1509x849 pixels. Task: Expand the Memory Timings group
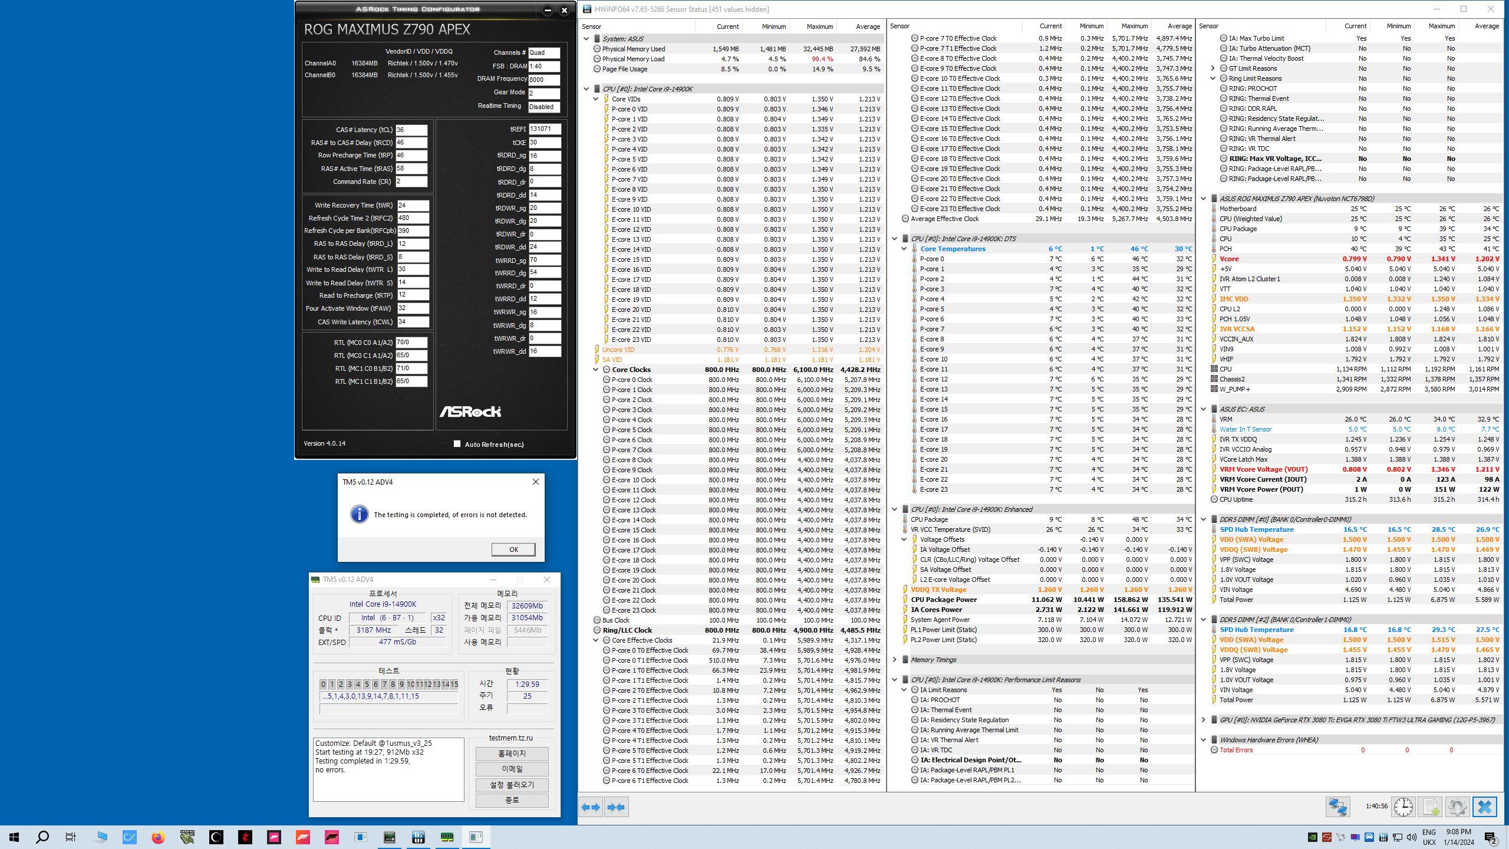pos(895,660)
